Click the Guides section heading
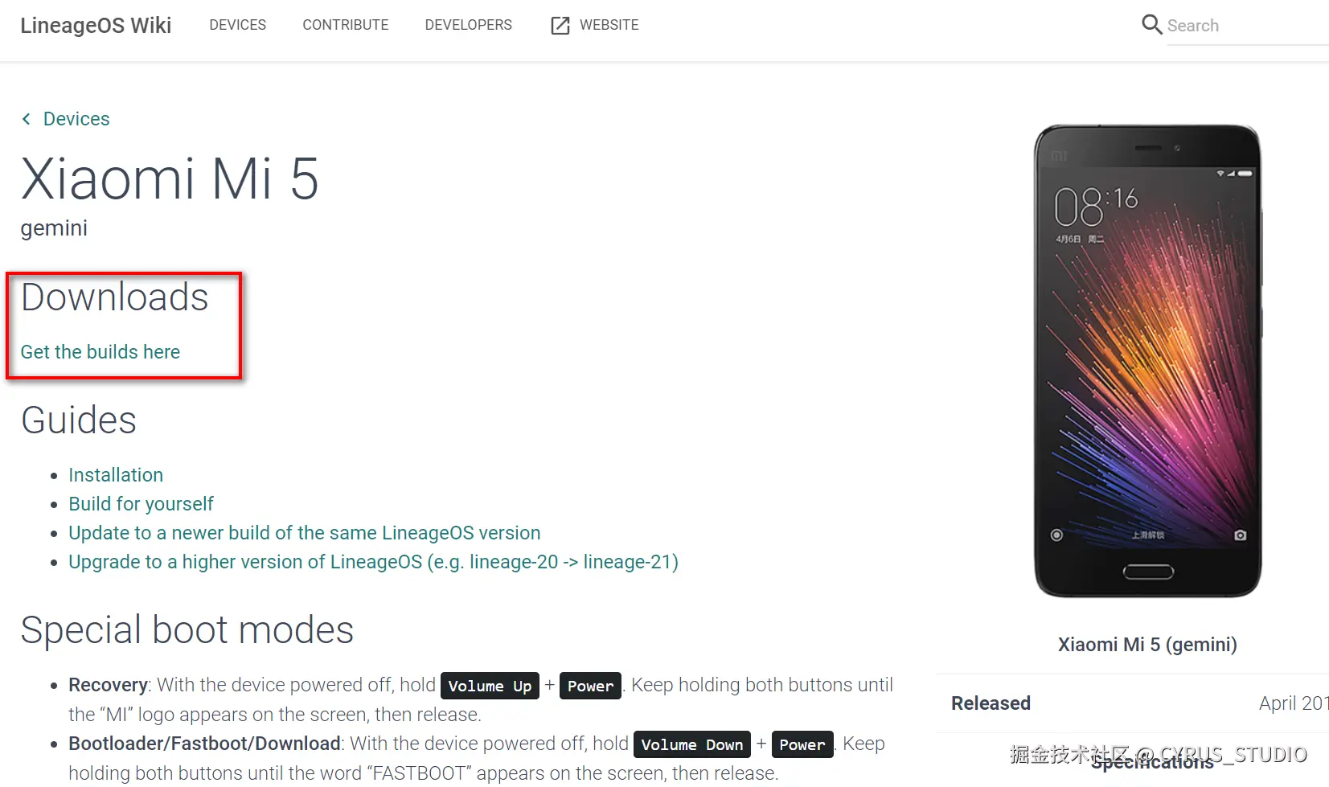The height and width of the screenshot is (787, 1329). (79, 420)
